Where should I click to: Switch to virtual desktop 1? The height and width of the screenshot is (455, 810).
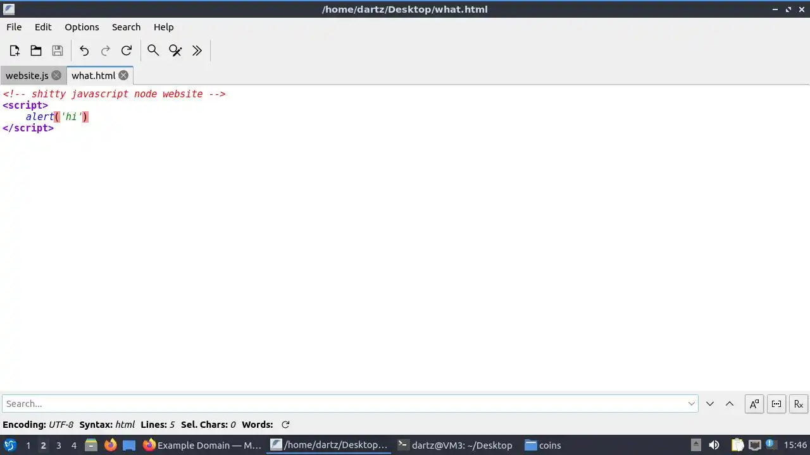click(28, 446)
